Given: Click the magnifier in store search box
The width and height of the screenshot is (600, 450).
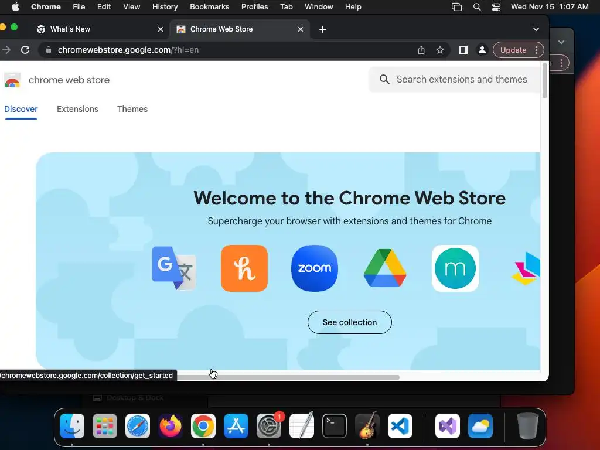Looking at the screenshot, I should point(384,79).
